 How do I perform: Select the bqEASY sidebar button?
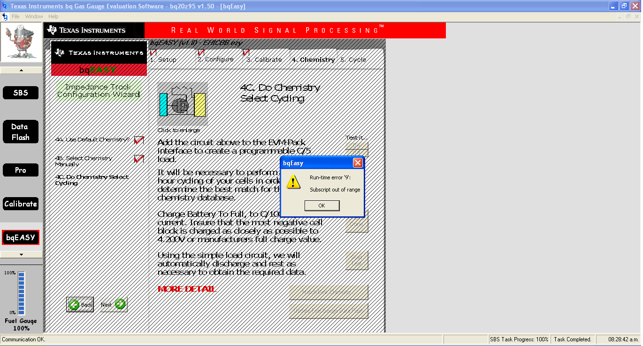pos(21,237)
